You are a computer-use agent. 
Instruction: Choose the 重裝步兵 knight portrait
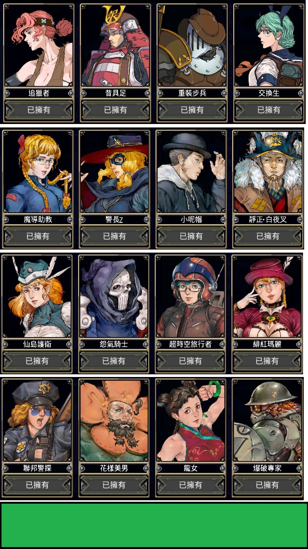pyautogui.click(x=192, y=46)
